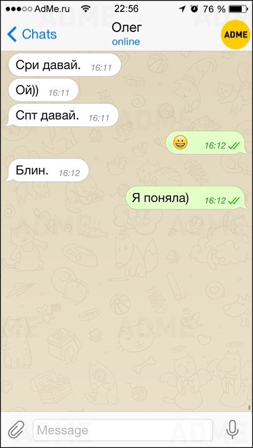Tap the paperclip attachment icon
The image size is (253, 448).
pos(16,430)
